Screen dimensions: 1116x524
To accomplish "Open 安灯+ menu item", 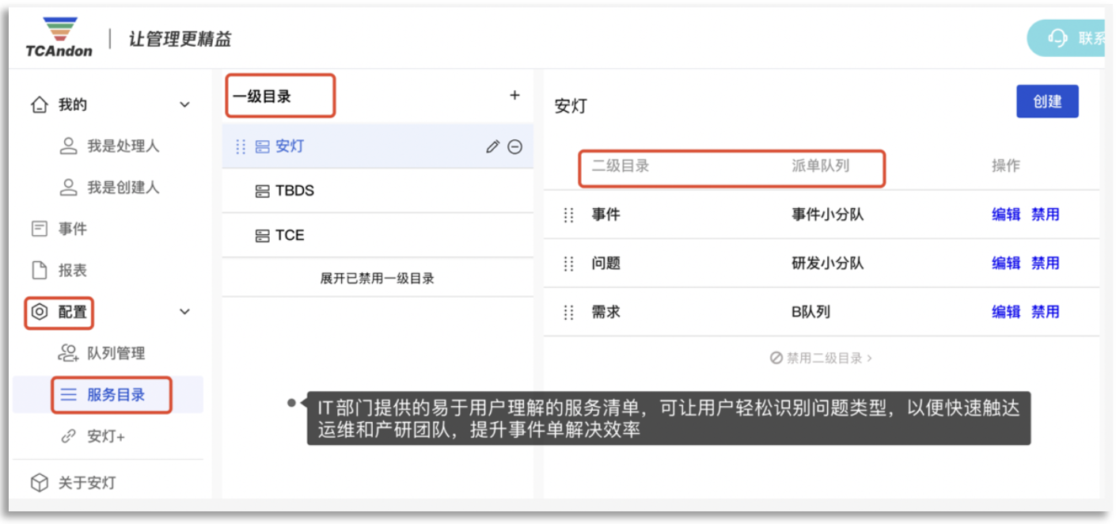I will [x=106, y=436].
